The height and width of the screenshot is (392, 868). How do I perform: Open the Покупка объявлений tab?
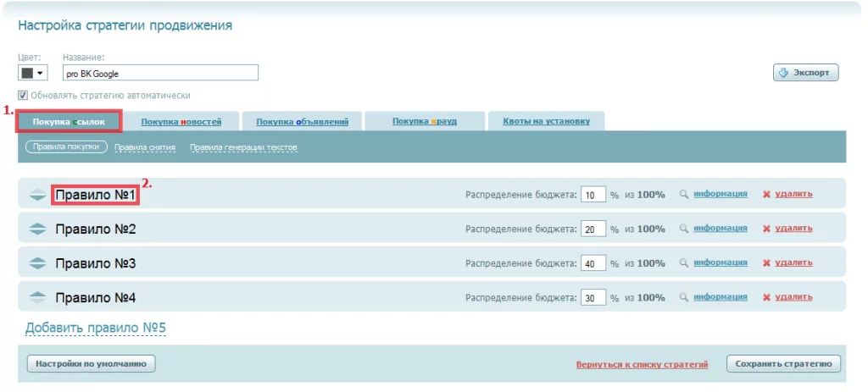click(x=303, y=122)
